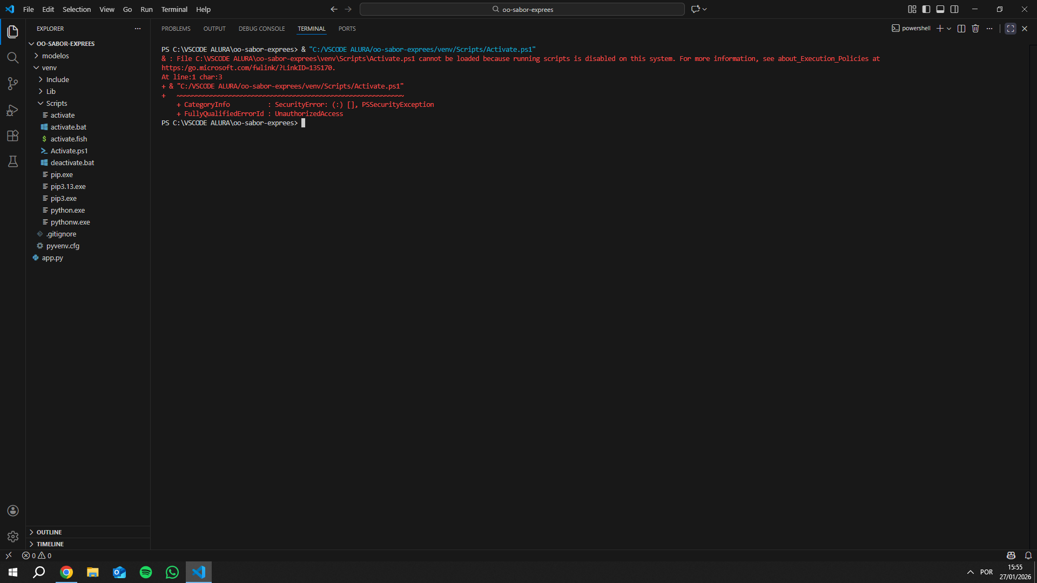Open the Search view in activity bar
The image size is (1037, 583).
13,58
